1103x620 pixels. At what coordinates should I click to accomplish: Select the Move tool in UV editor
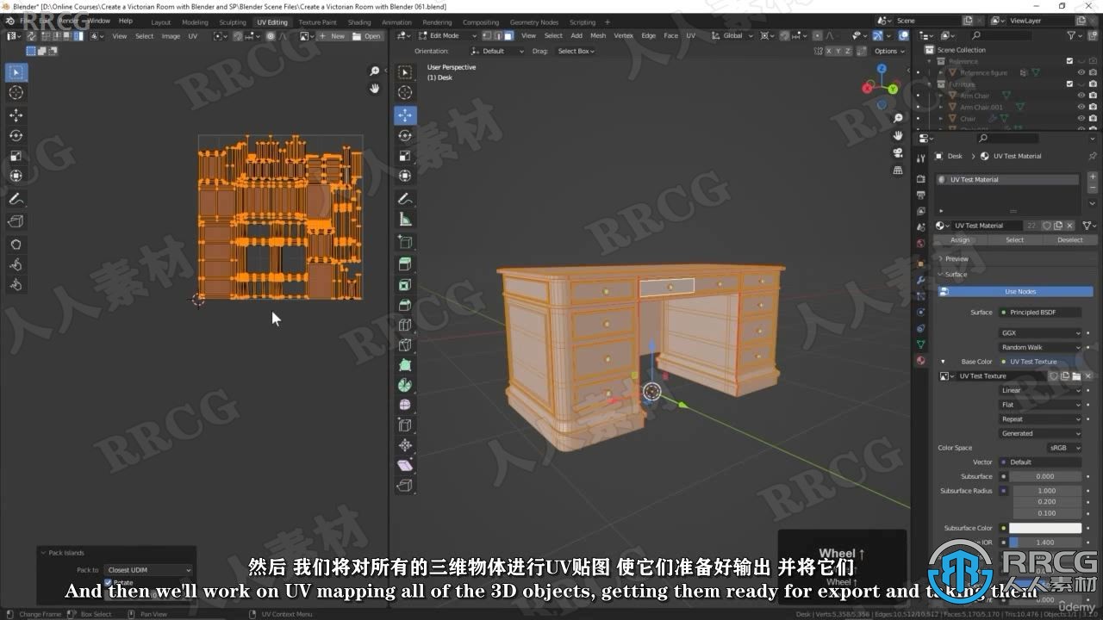coord(16,115)
